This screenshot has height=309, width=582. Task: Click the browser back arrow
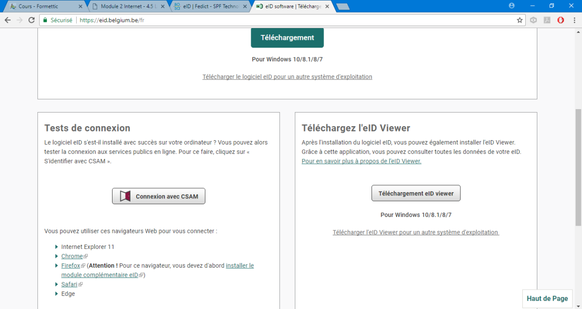point(8,20)
